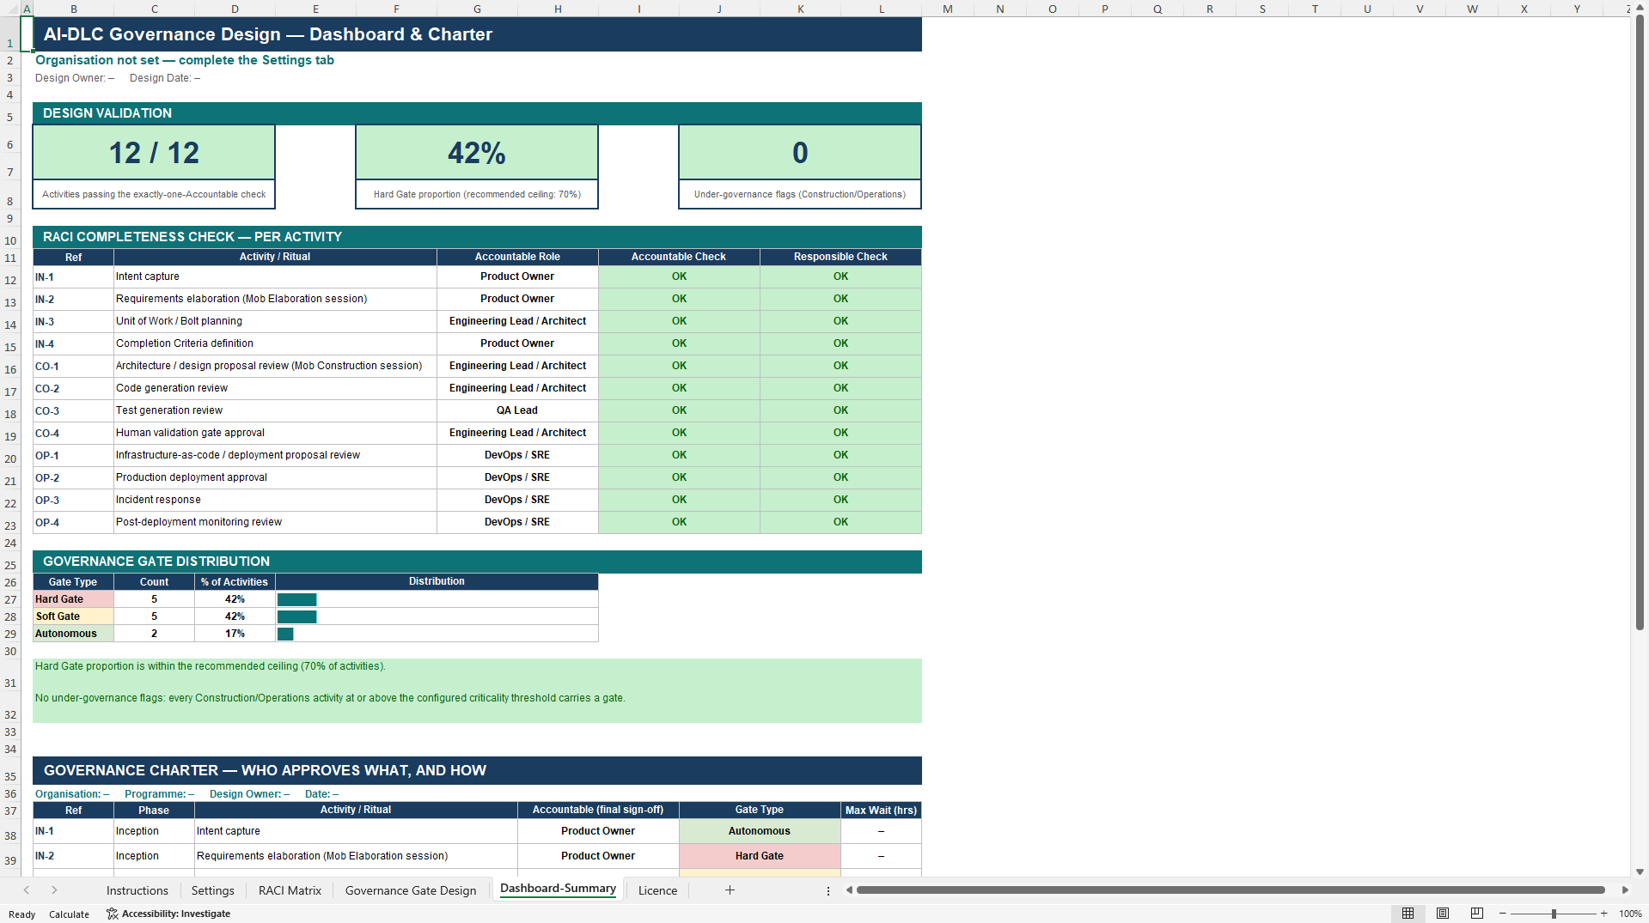The image size is (1649, 923).
Task: Click 'DESIGN VALIDATION' section header
Action: pos(477,113)
